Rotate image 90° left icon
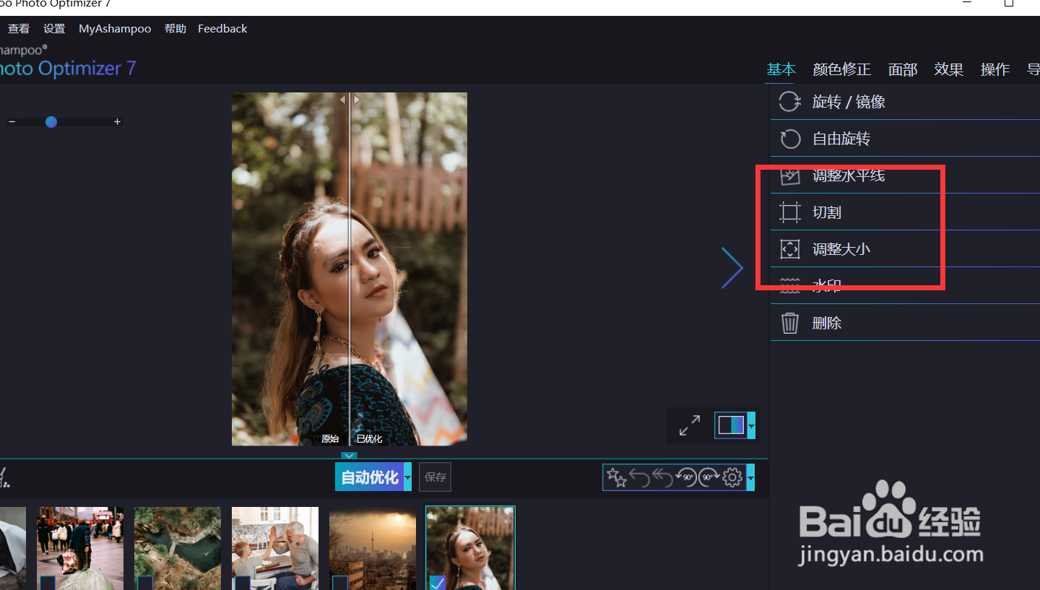 pyautogui.click(x=687, y=477)
